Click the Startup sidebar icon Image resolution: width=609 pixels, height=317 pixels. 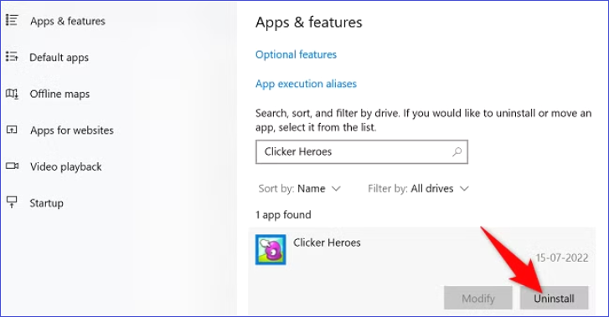click(12, 202)
